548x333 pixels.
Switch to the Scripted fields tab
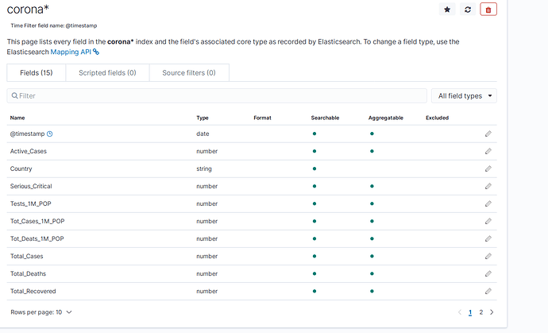click(x=107, y=73)
